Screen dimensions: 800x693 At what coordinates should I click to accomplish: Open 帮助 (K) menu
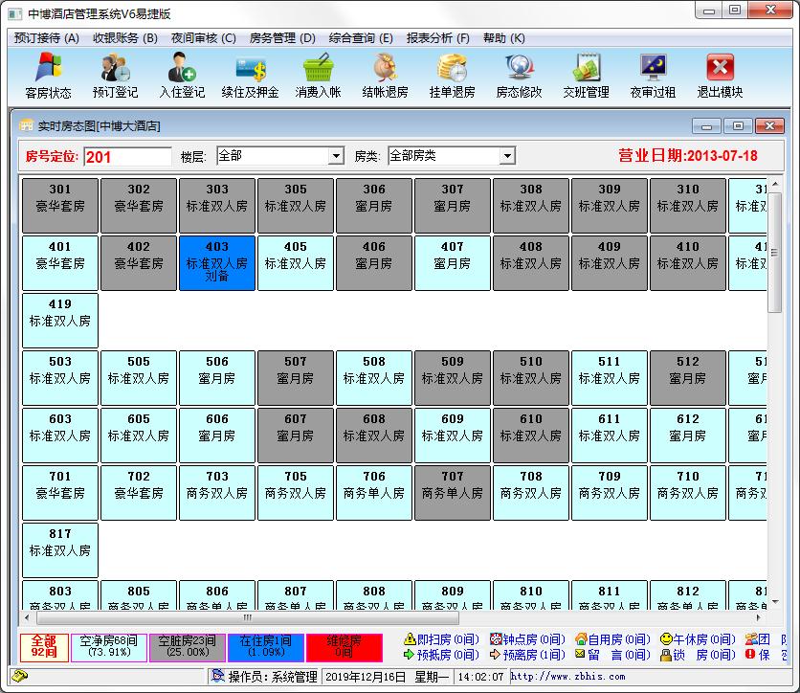504,38
